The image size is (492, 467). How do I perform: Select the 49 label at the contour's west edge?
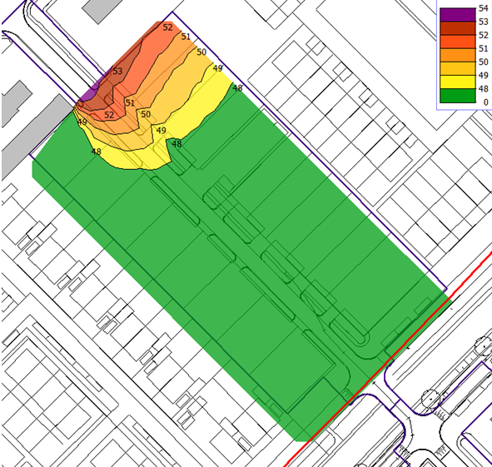coord(82,122)
